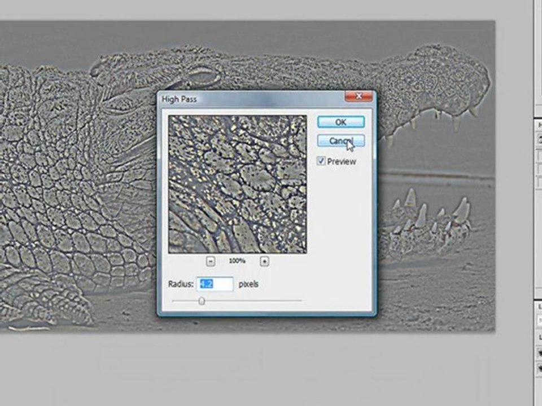Click the Radius slider handle
This screenshot has height=406, width=542.
(202, 301)
